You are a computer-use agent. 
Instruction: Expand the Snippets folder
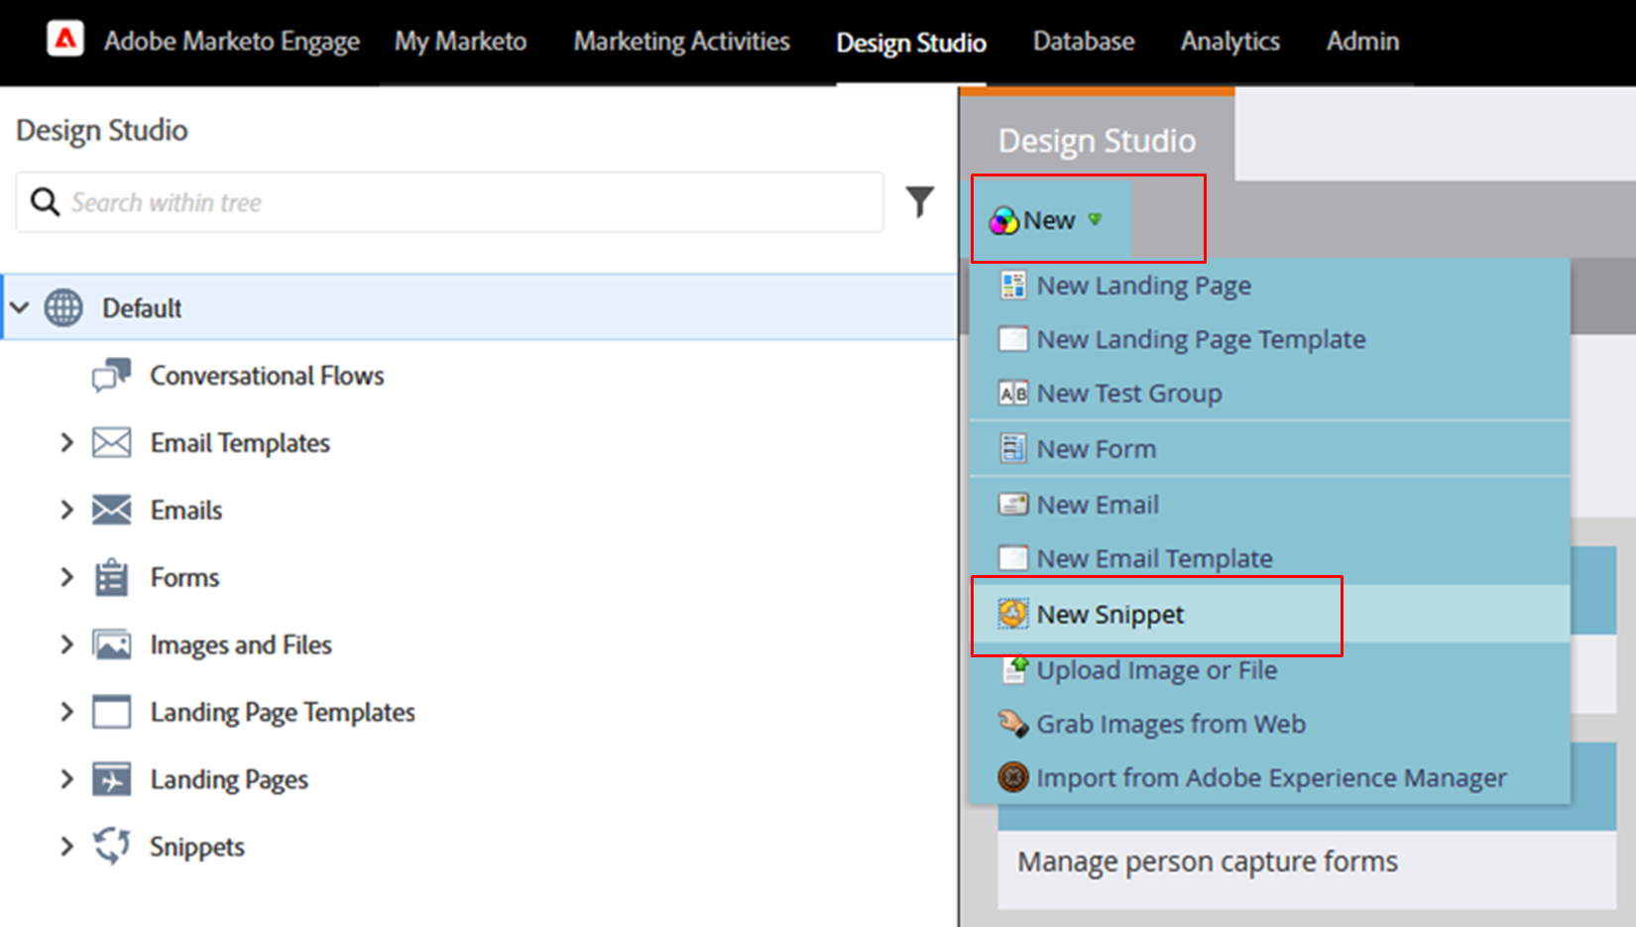(x=66, y=846)
